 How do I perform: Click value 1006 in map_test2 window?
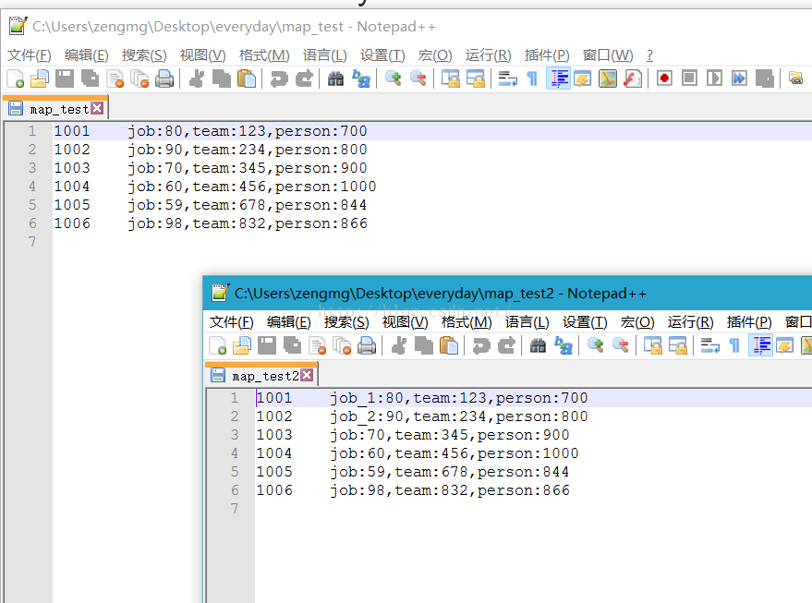274,490
